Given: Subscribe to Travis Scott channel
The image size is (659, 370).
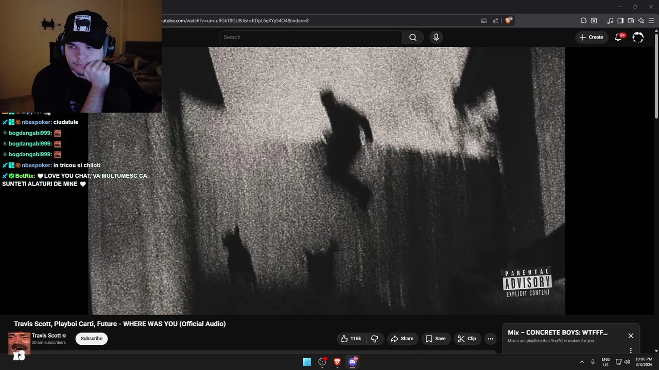Looking at the screenshot, I should point(92,339).
